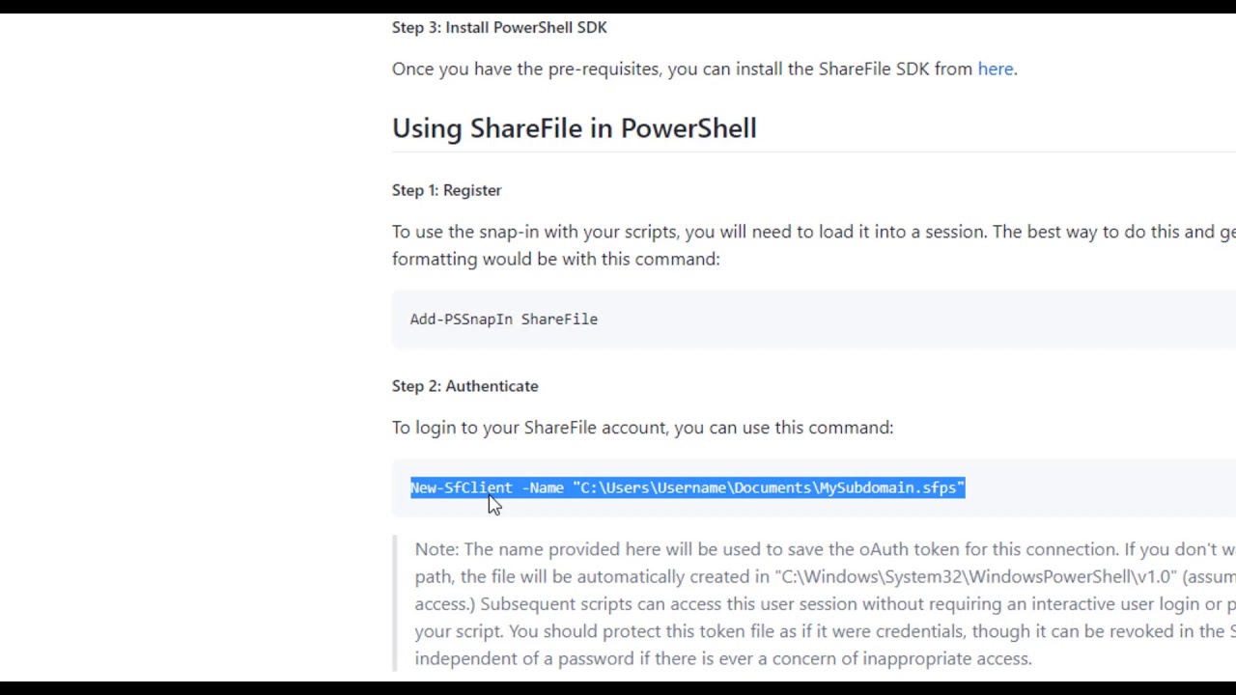1236x695 pixels.
Task: Click the word "New-SfClient" in the command
Action: coord(462,487)
